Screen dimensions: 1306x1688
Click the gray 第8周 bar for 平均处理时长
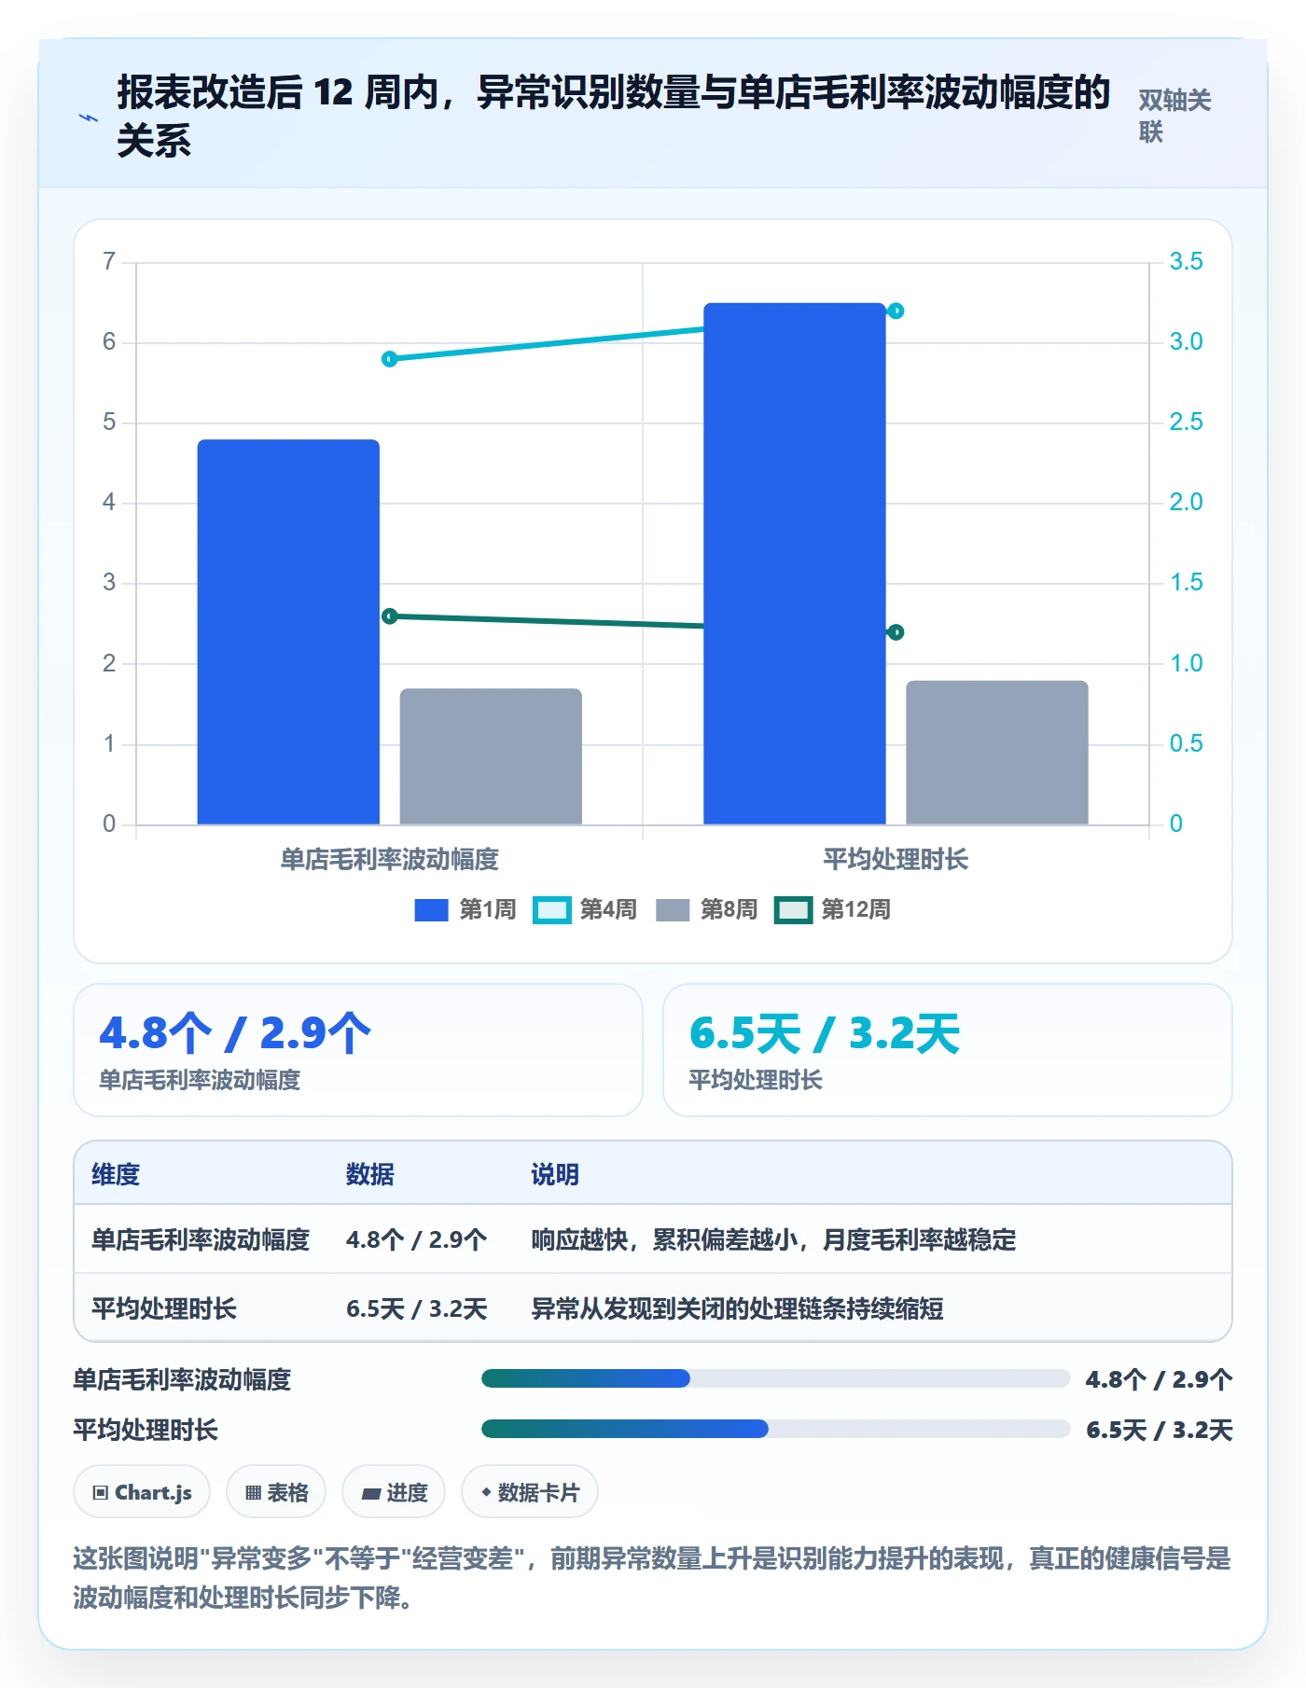pos(997,753)
